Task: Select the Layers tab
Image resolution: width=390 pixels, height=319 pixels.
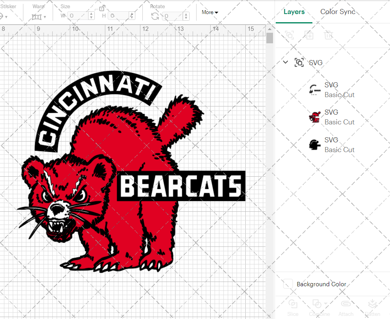Action: tap(294, 12)
